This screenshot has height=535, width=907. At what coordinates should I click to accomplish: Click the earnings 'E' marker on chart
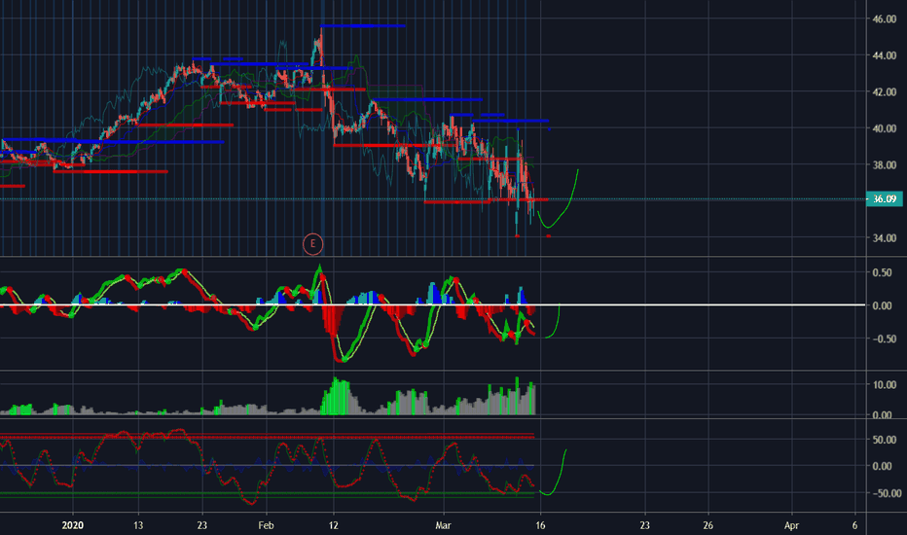pos(313,244)
